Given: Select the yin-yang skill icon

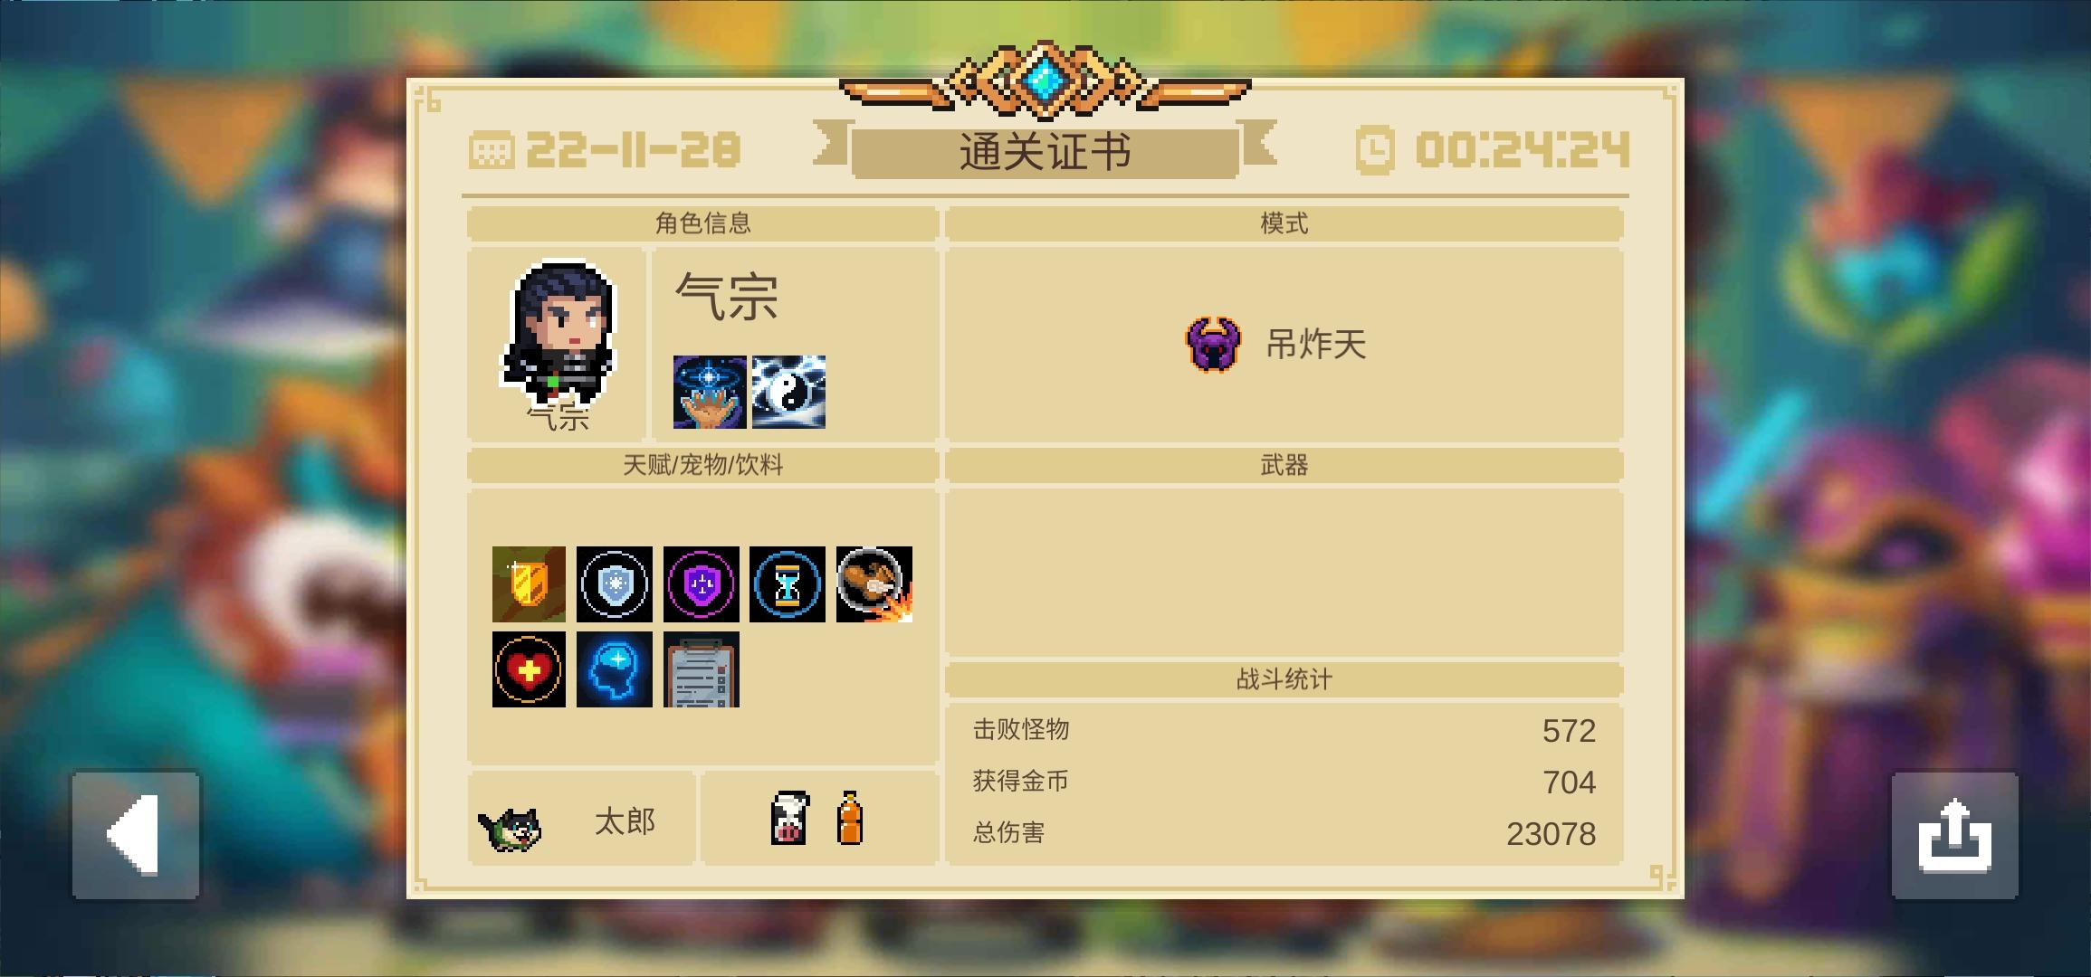Looking at the screenshot, I should tap(788, 392).
